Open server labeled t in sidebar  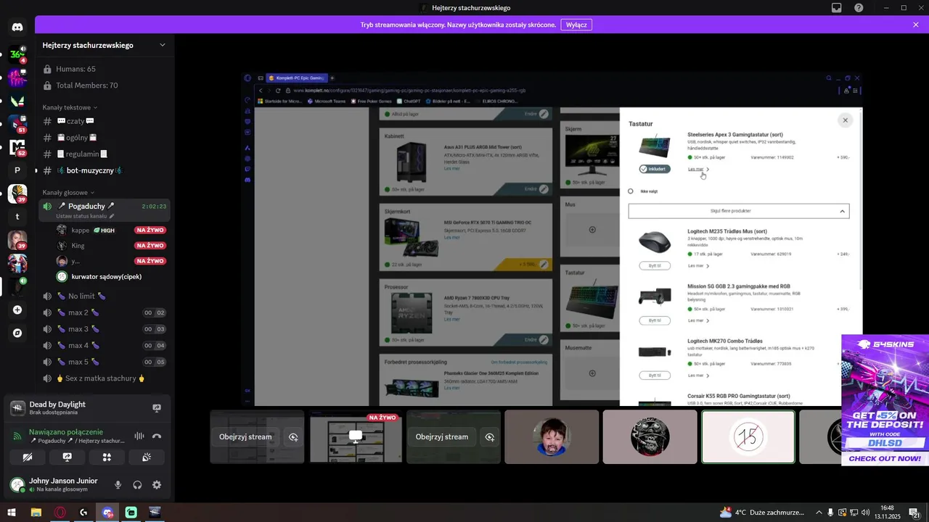[x=17, y=217]
